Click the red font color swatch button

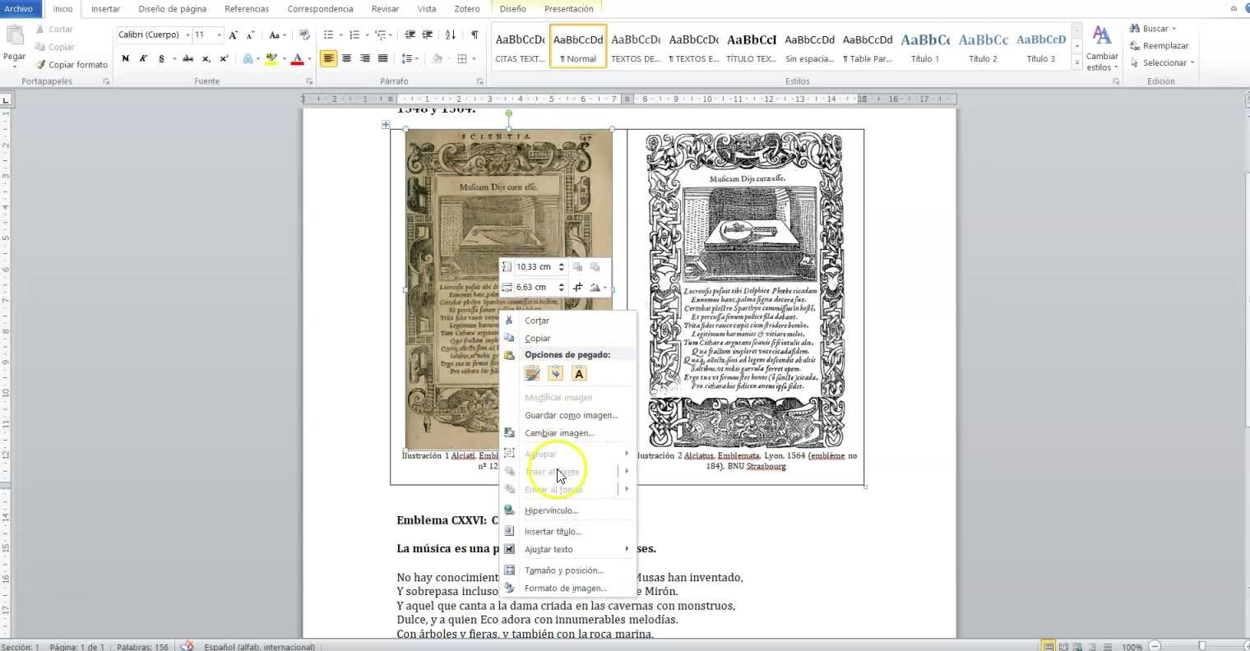coord(297,59)
